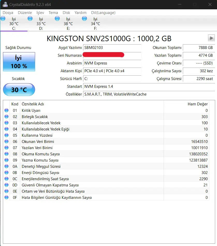Close the CrystalDiskInfo window
This screenshot has height=246, width=217.
pos(210,5)
